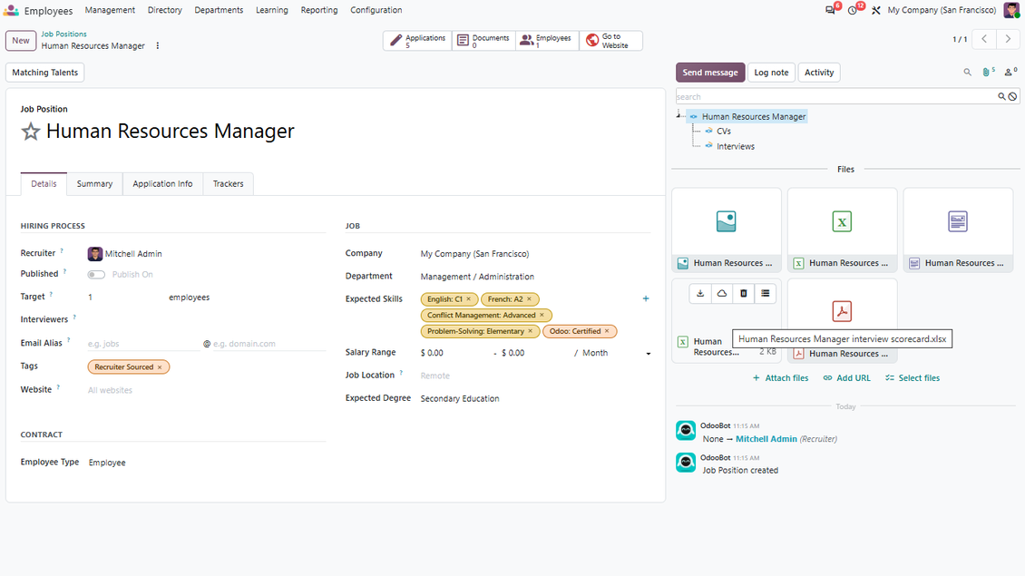Open the Department field selection

[535, 277]
